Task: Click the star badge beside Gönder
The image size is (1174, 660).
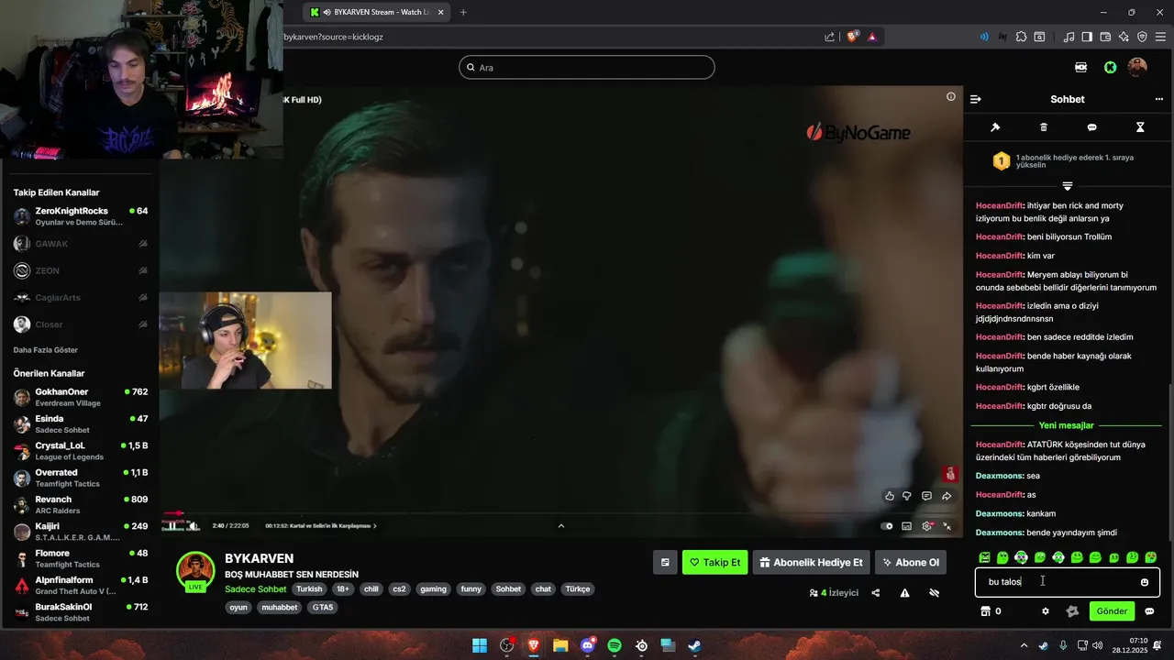Action: click(x=1072, y=611)
